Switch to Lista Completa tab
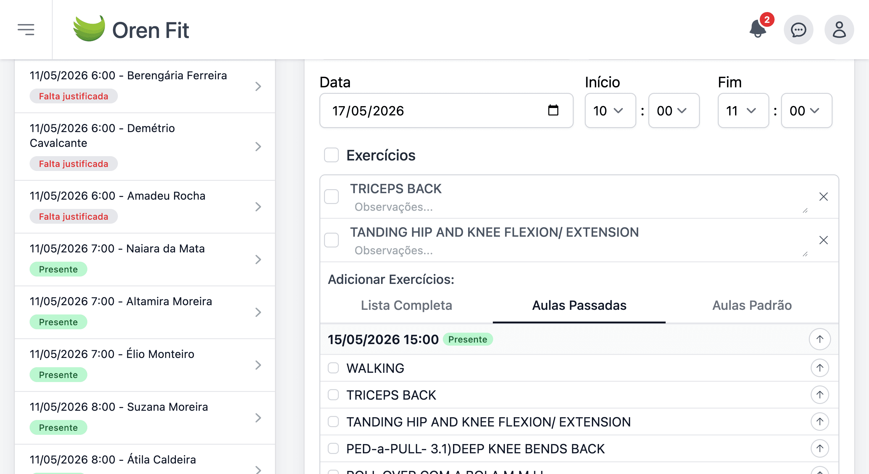 (x=406, y=305)
